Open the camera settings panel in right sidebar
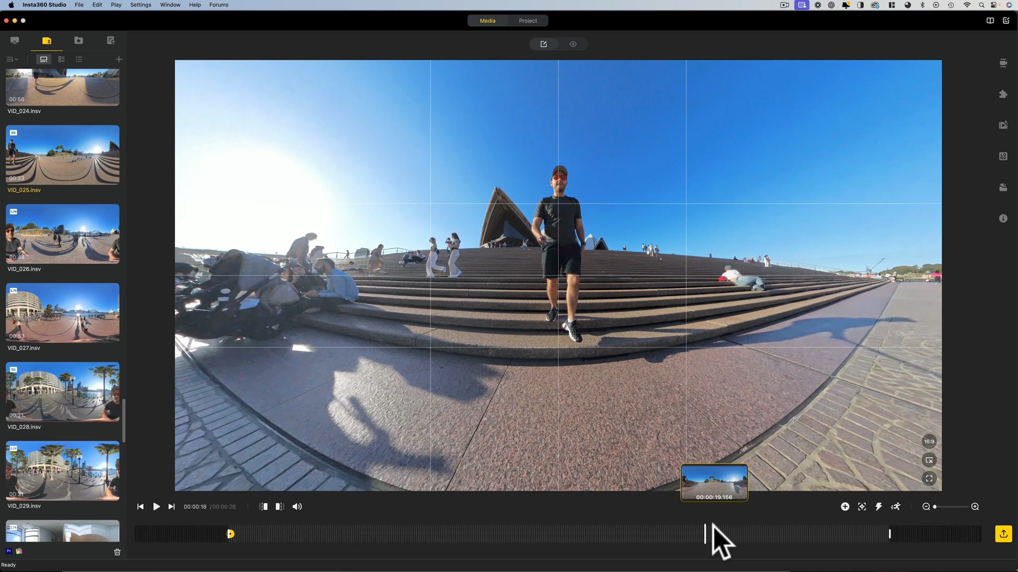Viewport: 1018px width, 572px height. tap(1003, 63)
